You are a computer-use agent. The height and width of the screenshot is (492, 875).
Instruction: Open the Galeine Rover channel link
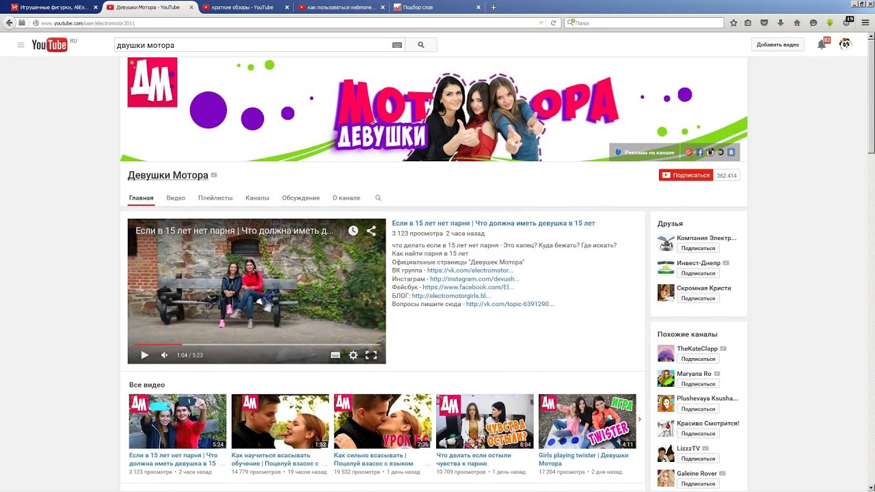coord(697,473)
